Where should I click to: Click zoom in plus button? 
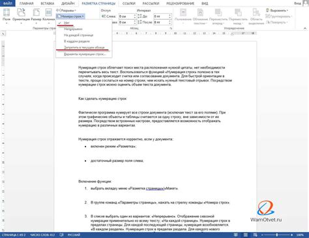tap(291, 235)
